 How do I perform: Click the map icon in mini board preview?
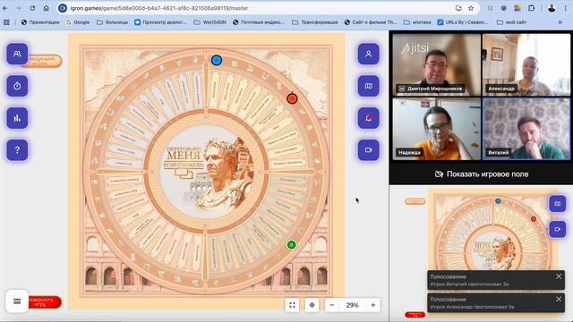point(557,204)
